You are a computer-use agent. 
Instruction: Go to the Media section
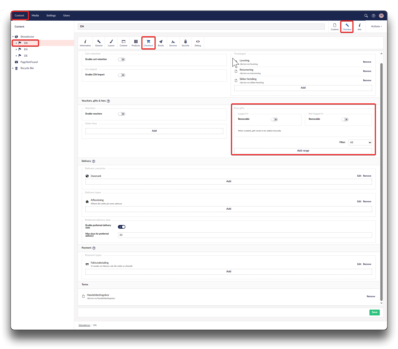click(x=35, y=16)
